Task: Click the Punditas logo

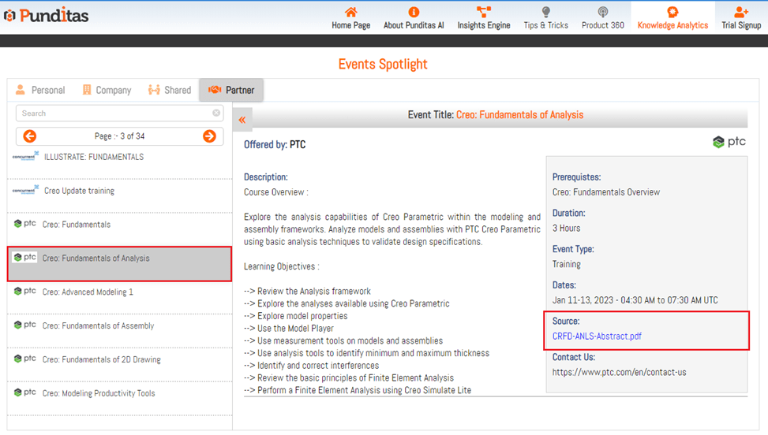Action: click(46, 16)
